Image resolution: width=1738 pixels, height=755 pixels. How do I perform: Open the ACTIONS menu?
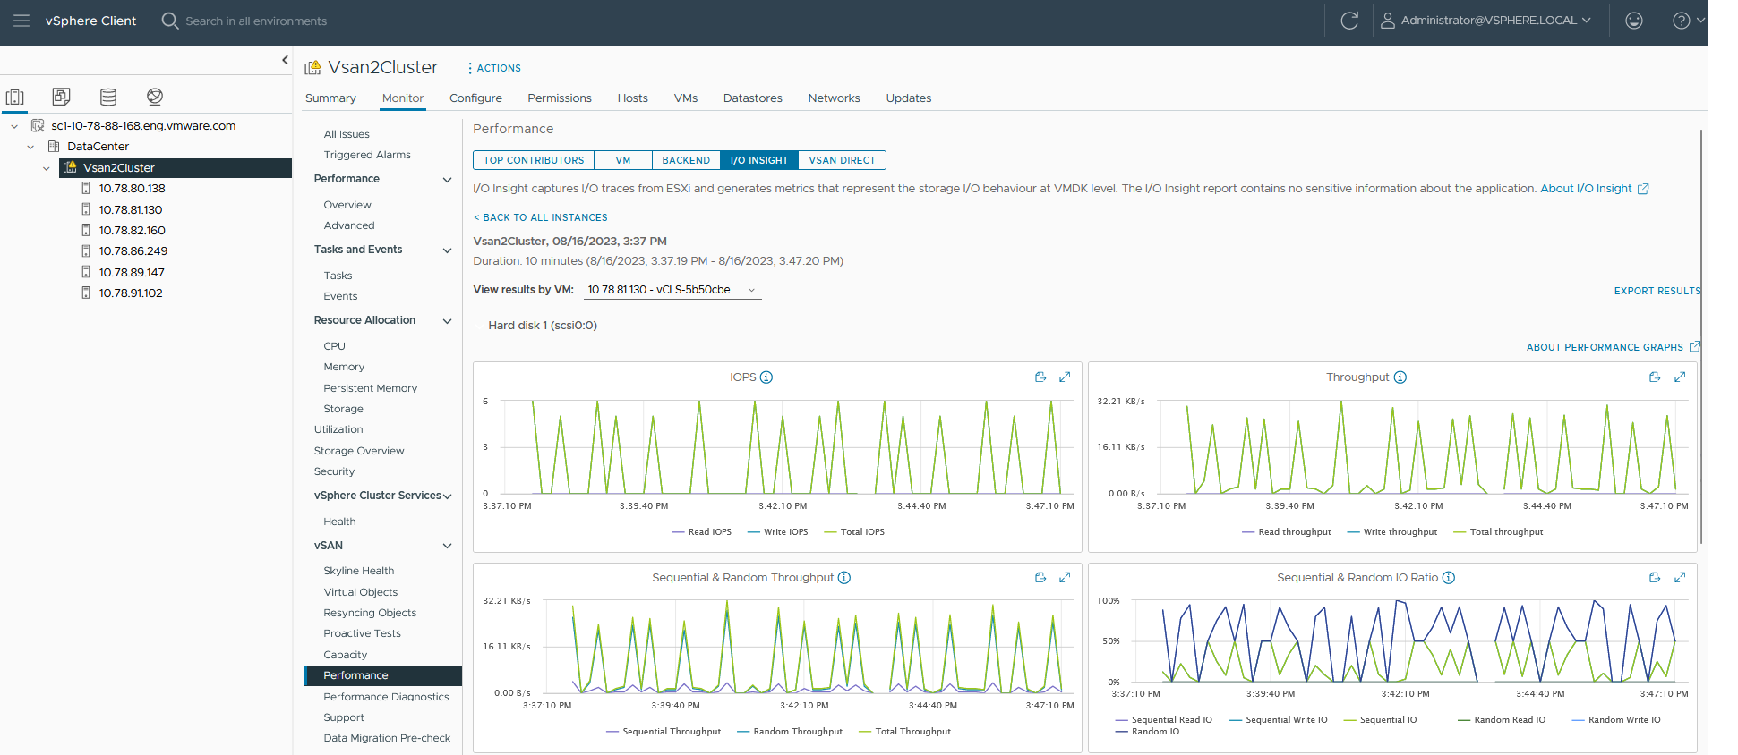[494, 68]
